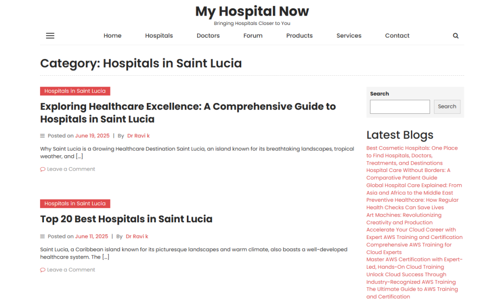The width and height of the screenshot is (501, 302).
Task: Open the Exploring Healthcare Excellence article title
Action: pos(188,113)
